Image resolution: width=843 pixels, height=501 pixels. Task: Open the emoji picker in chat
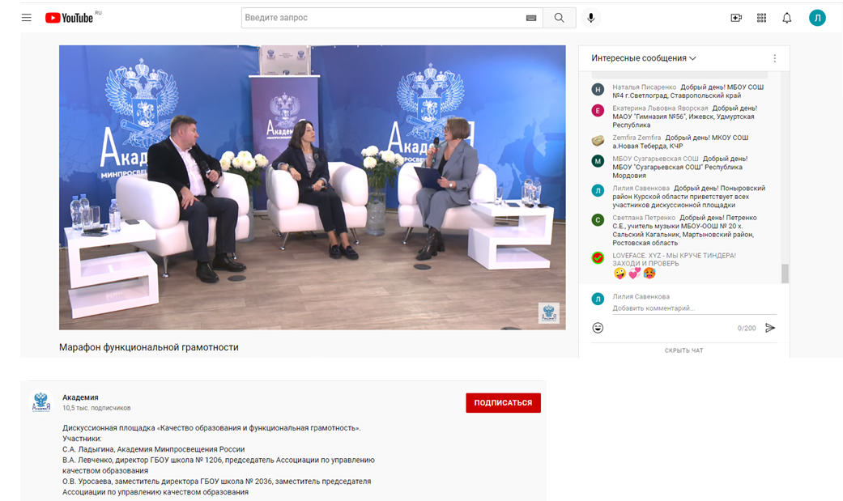pos(598,328)
